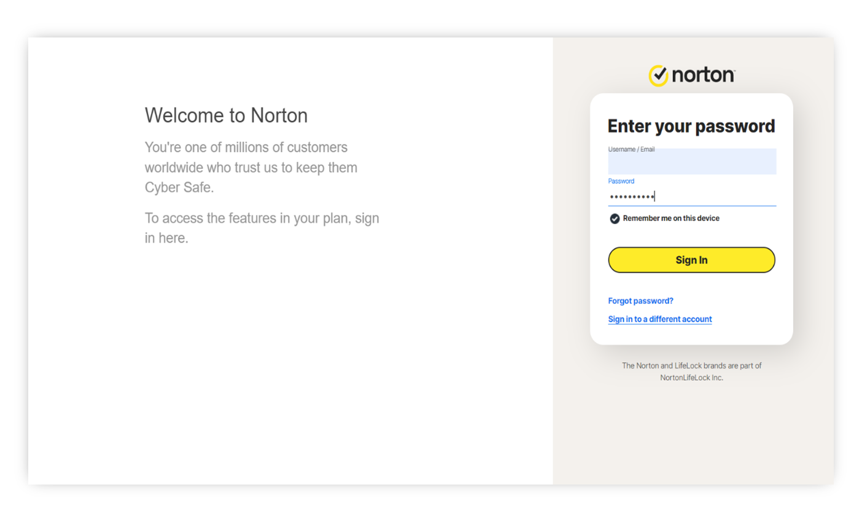The image size is (854, 522).
Task: Select the Norton wordmark next to the logo
Action: [x=702, y=75]
